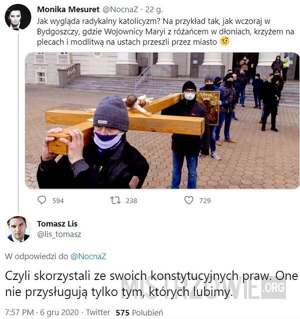Click the retweet arrows icon
The image size is (300, 319).
tap(115, 200)
